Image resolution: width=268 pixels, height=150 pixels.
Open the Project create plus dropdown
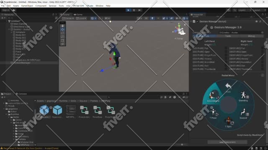tap(3, 97)
